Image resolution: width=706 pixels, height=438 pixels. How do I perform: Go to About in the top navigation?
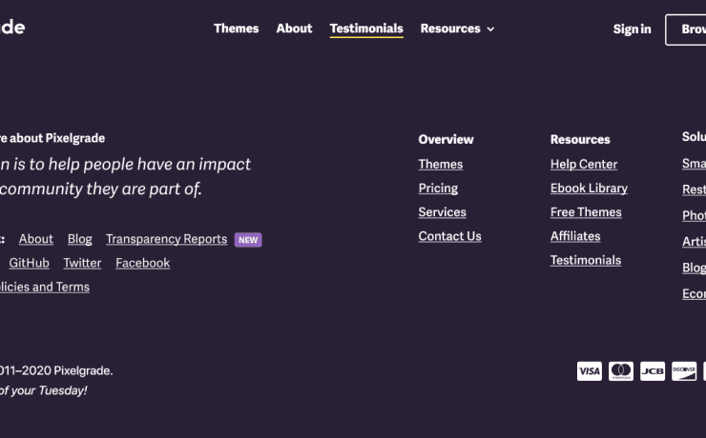[x=294, y=29]
